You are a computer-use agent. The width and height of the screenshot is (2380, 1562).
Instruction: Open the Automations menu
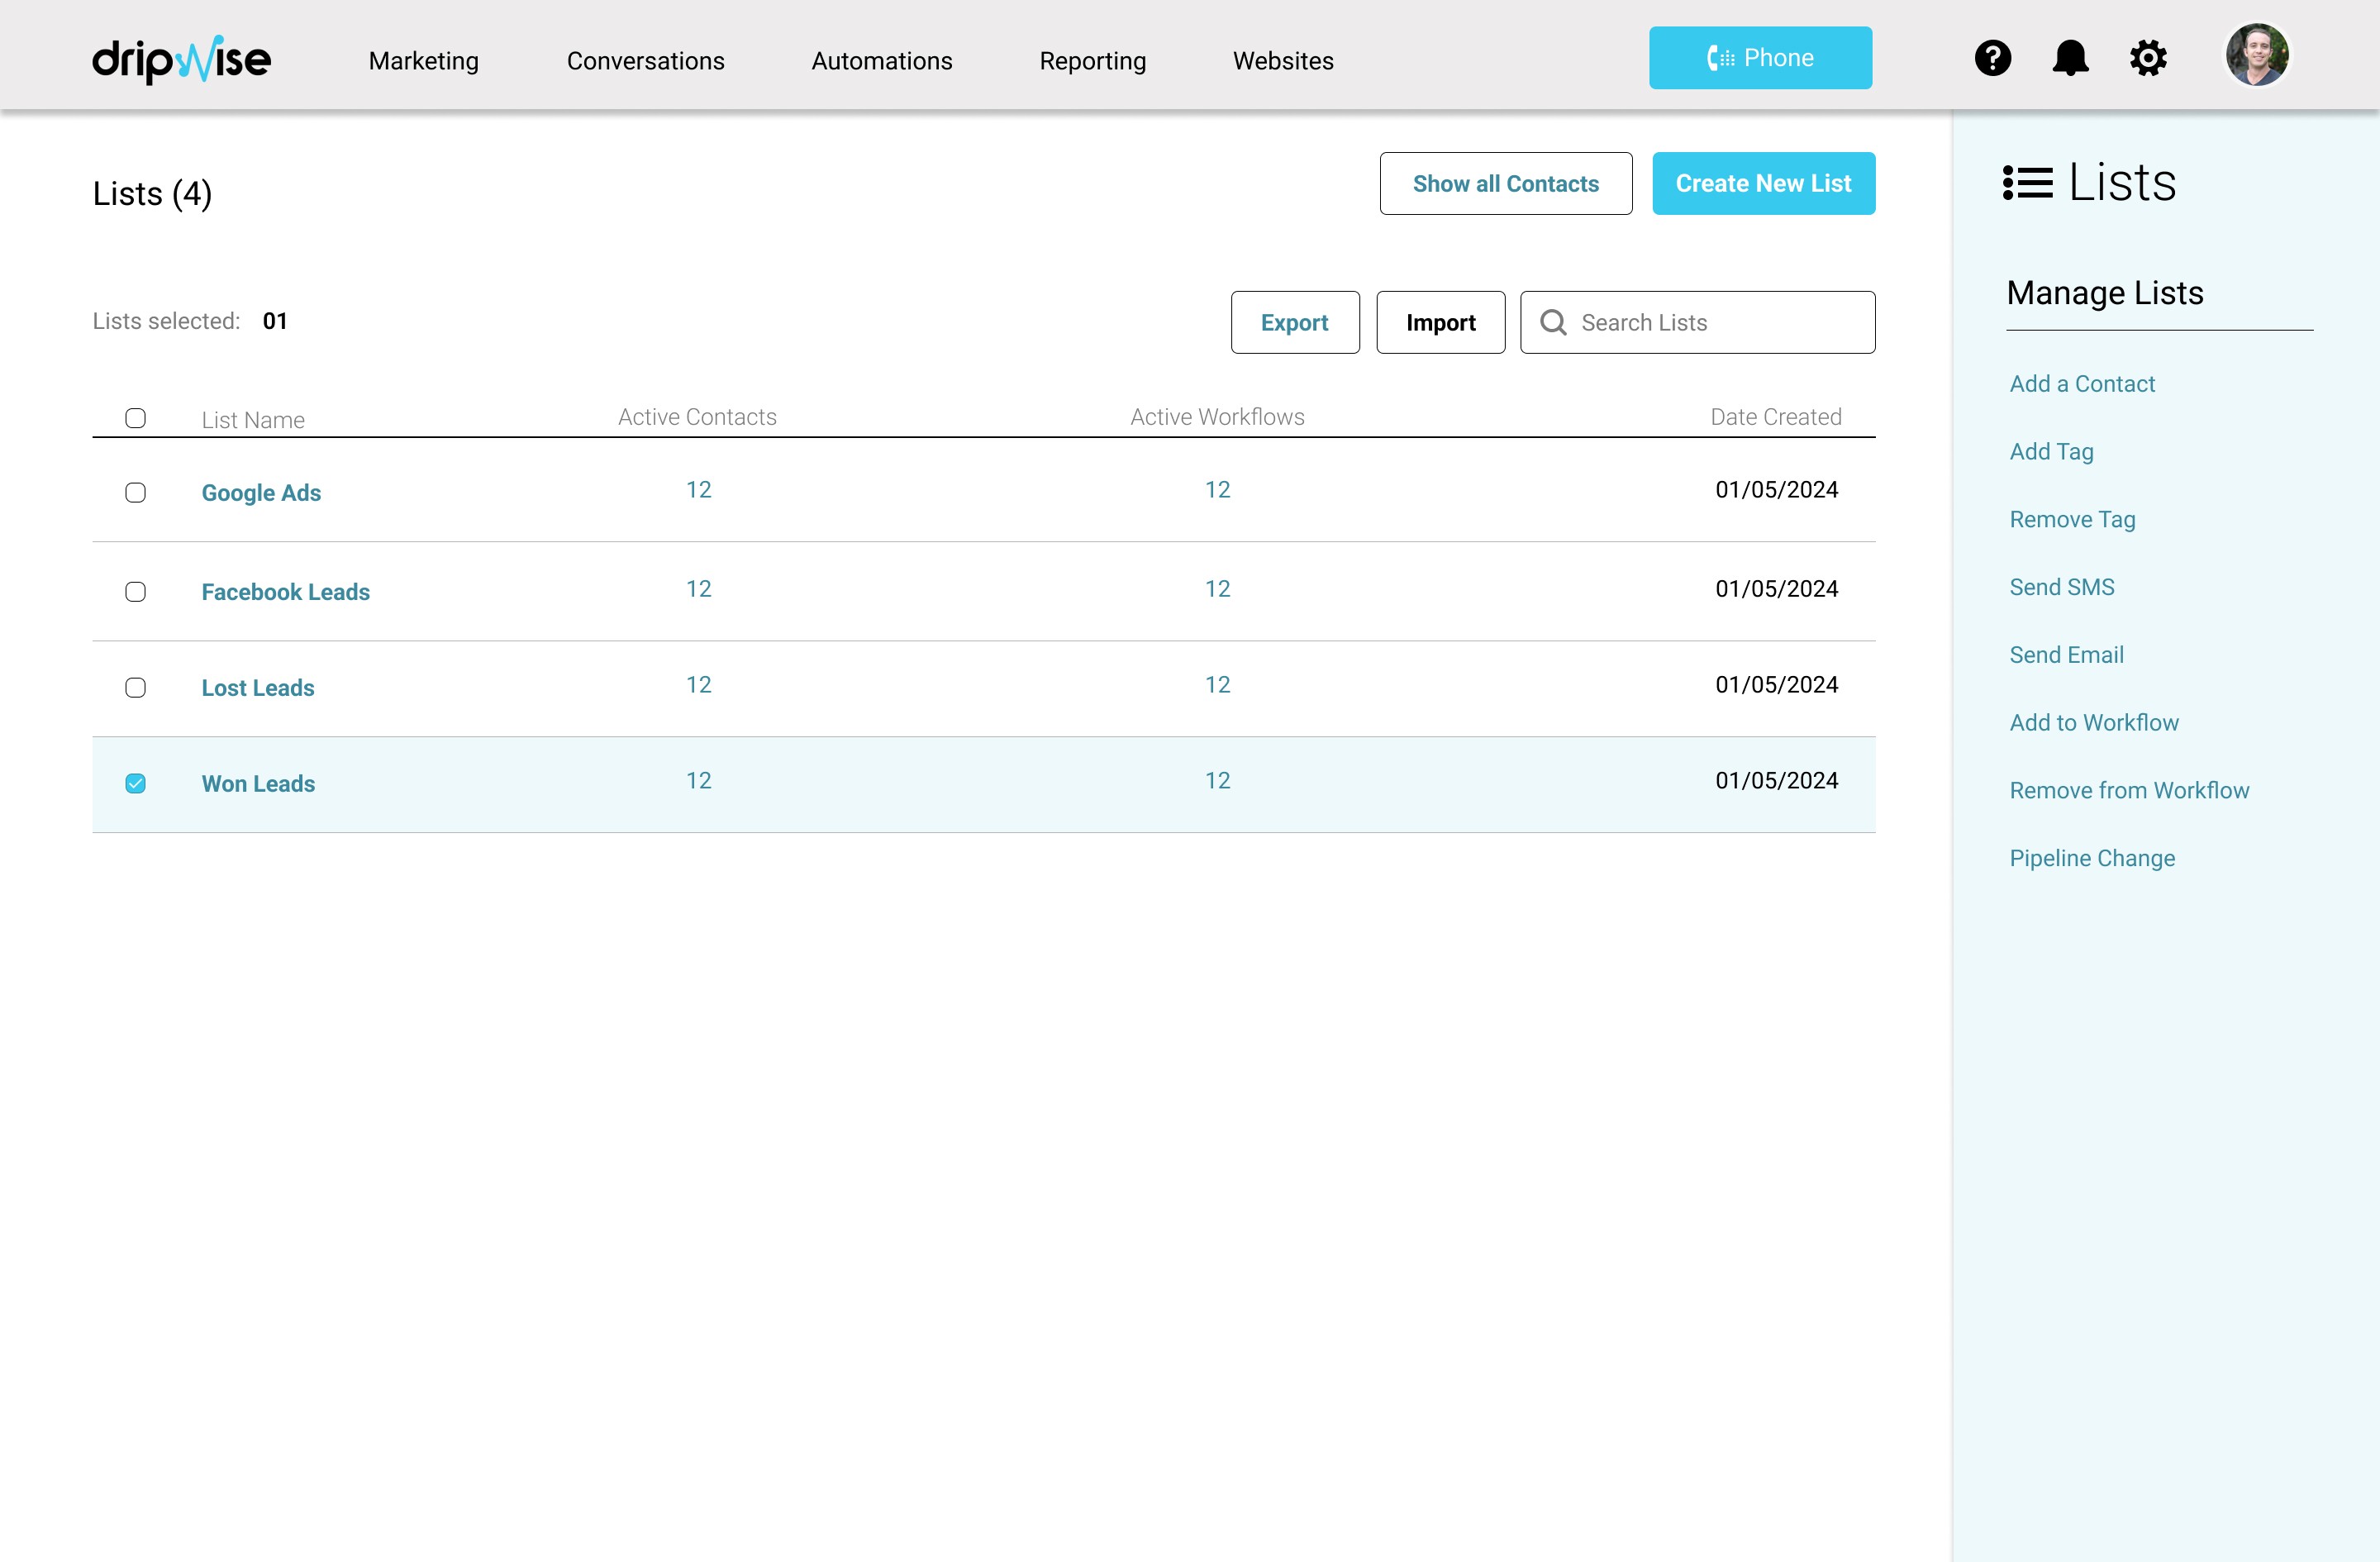(x=881, y=61)
